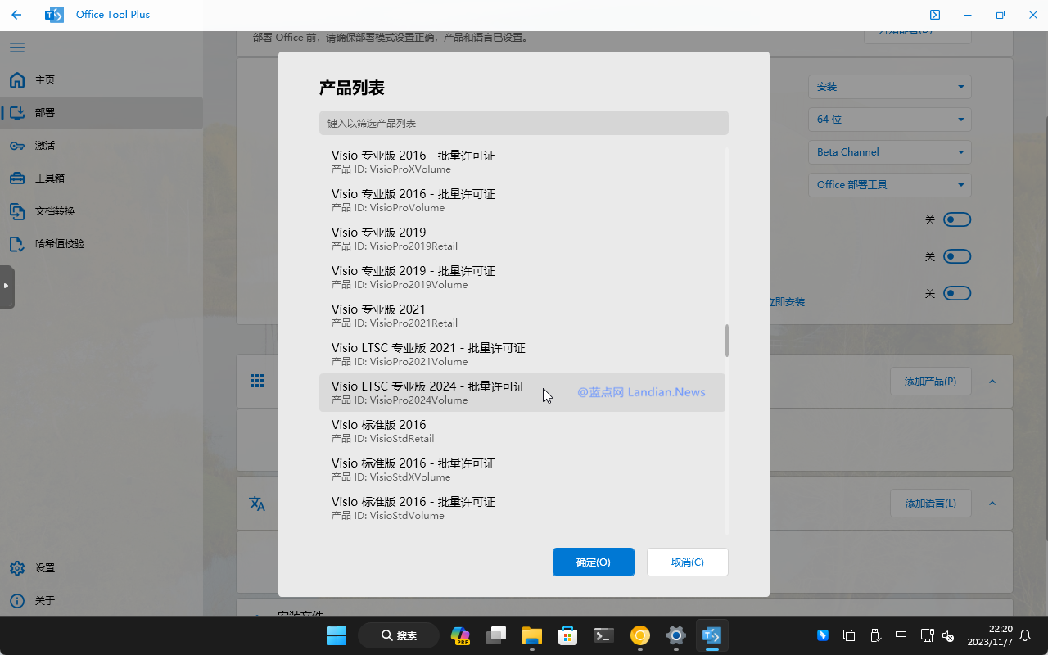Open the 激活 key icon page
The width and height of the screenshot is (1048, 655).
(x=17, y=146)
